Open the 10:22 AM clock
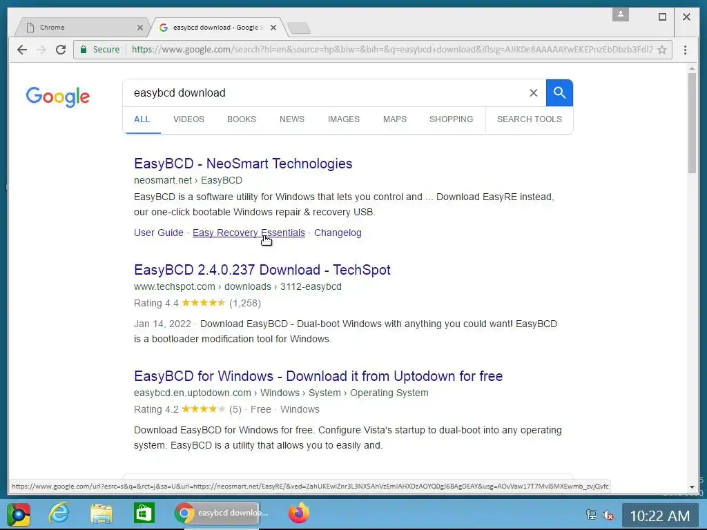 pos(660,516)
